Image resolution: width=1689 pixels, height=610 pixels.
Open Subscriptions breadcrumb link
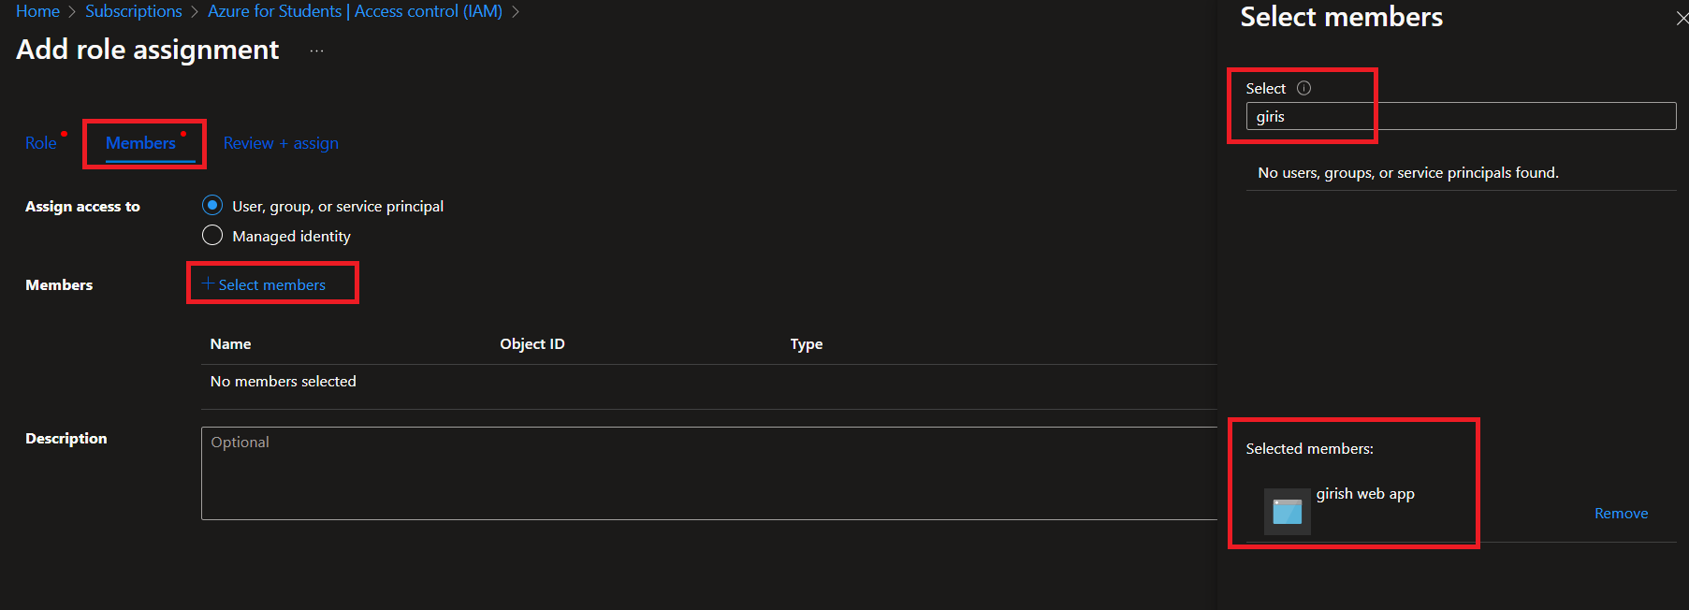pyautogui.click(x=134, y=11)
